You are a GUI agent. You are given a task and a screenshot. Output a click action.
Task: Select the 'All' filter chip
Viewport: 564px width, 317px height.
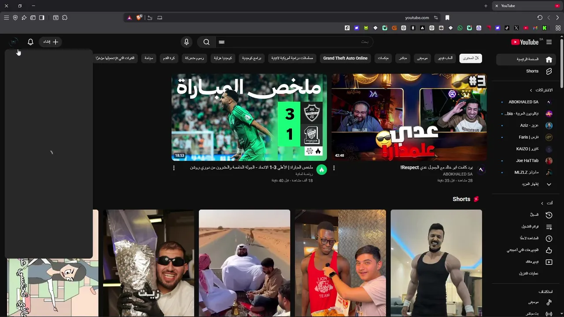coord(471,58)
